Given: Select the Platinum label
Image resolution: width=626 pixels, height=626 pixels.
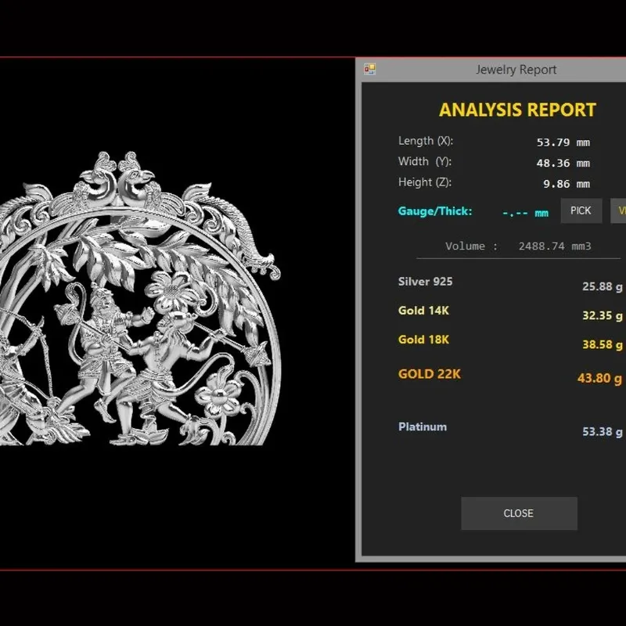Looking at the screenshot, I should tap(423, 426).
